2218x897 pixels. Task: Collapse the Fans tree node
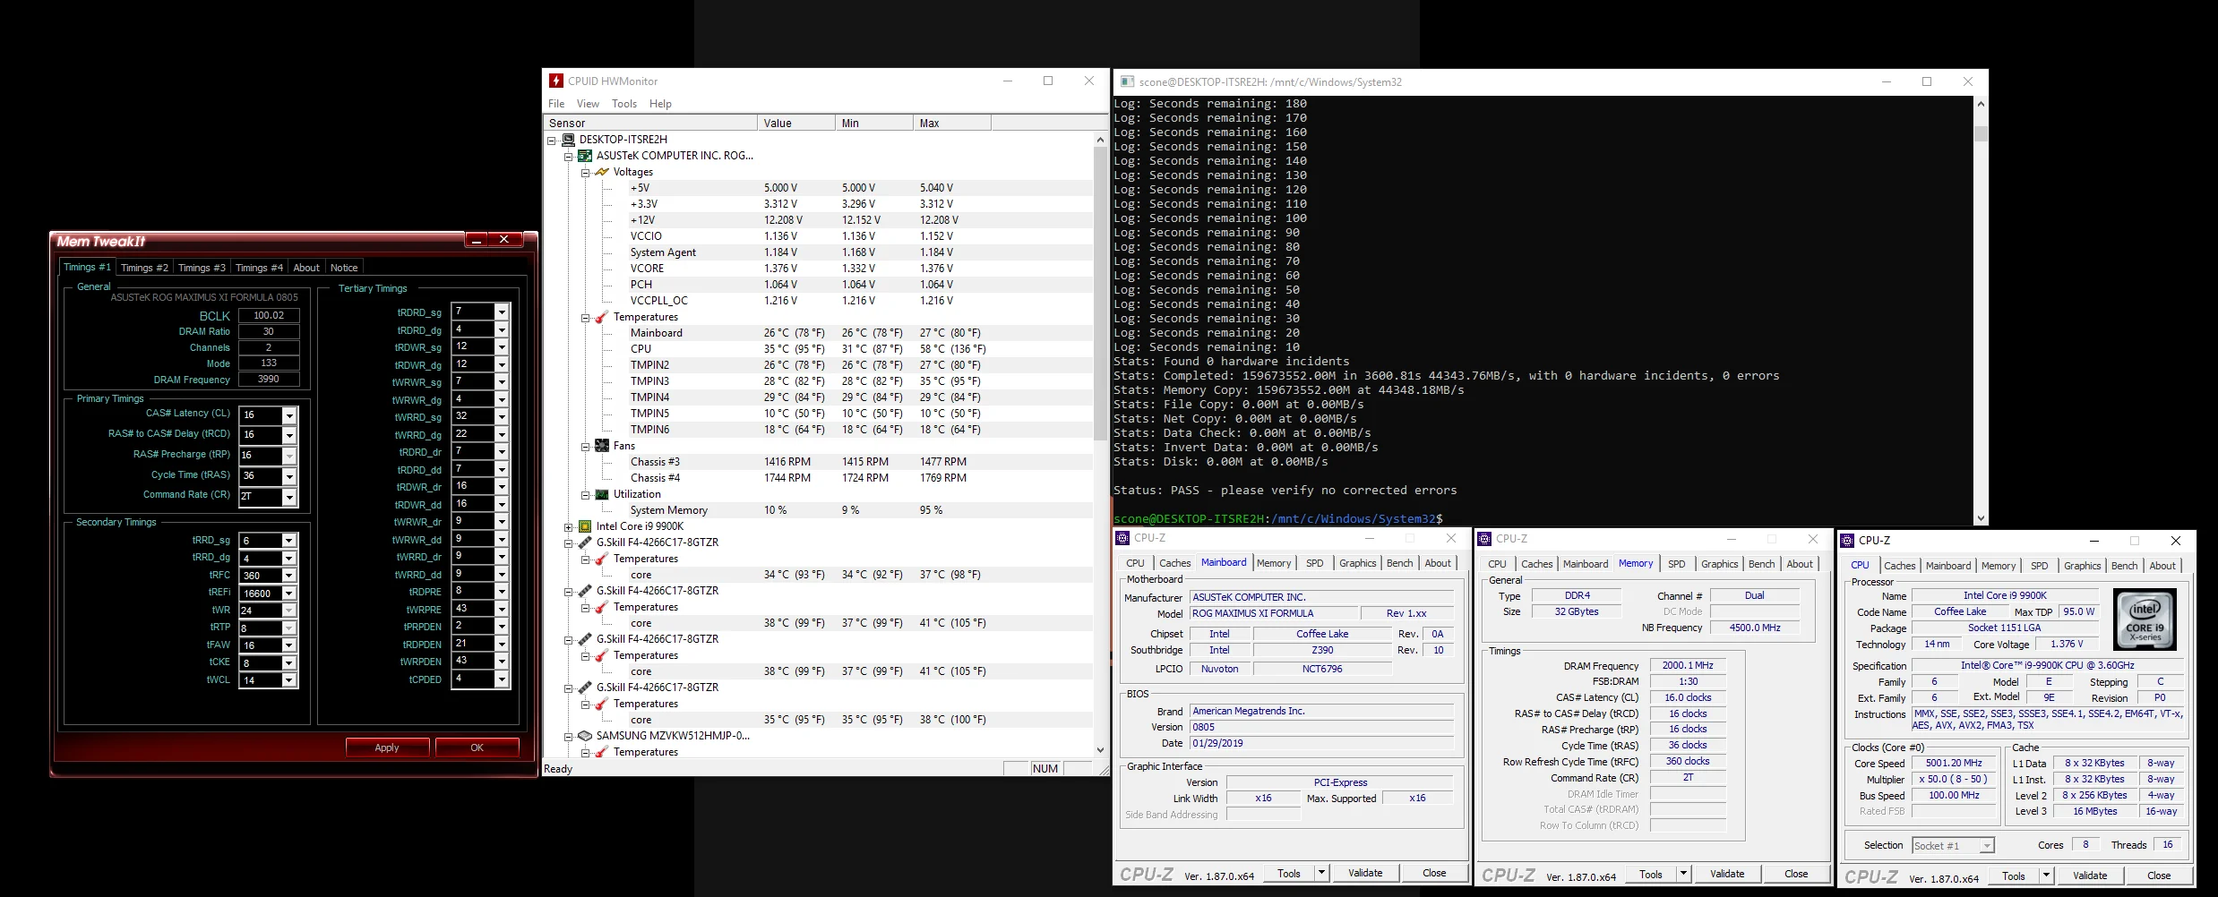coord(585,447)
